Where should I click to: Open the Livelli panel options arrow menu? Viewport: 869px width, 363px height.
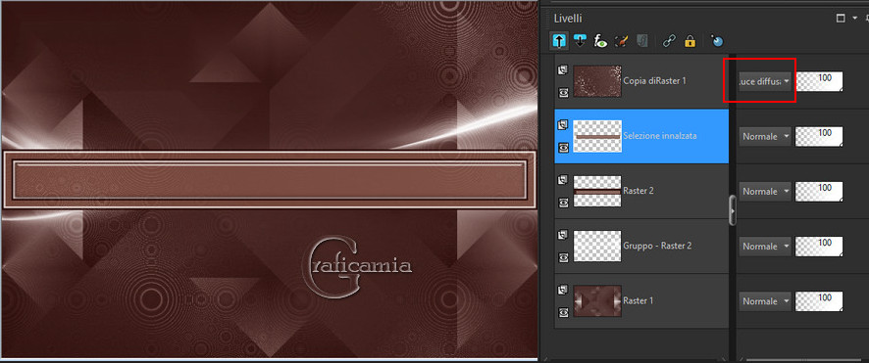[x=855, y=19]
